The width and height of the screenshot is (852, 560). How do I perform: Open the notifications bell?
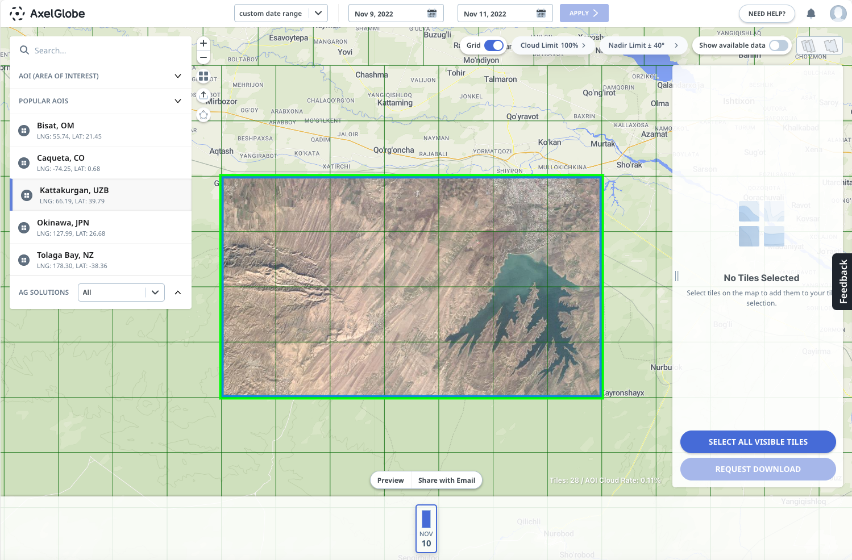tap(811, 14)
